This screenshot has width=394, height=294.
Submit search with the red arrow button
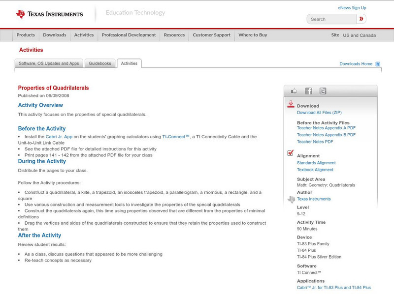click(x=361, y=19)
